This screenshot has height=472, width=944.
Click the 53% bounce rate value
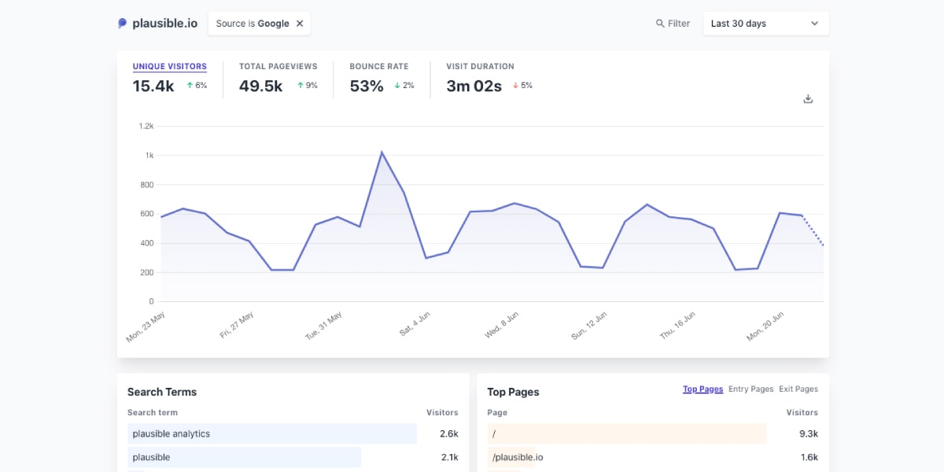point(367,86)
